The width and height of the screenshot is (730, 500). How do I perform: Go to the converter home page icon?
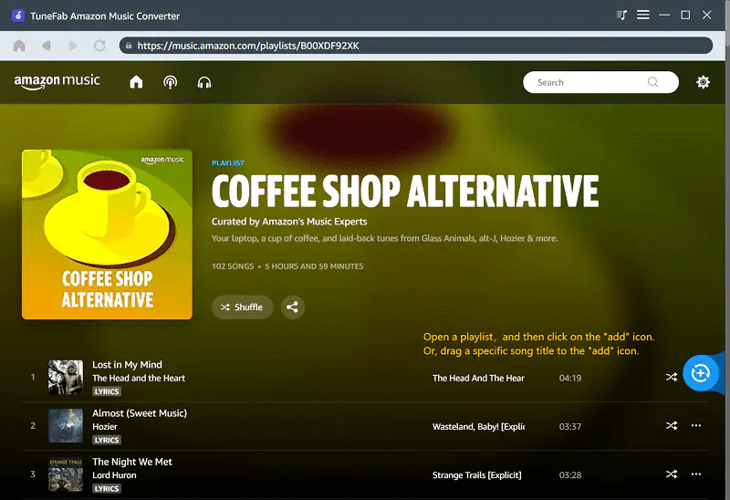click(19, 46)
